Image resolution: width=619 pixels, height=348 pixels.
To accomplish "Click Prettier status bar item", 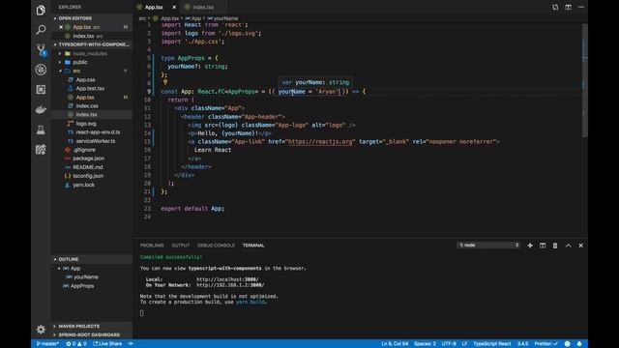I will pos(545,344).
